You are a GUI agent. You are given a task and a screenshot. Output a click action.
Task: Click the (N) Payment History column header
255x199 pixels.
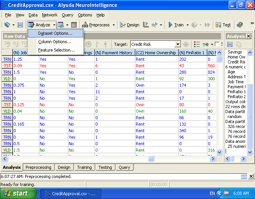click(x=115, y=53)
